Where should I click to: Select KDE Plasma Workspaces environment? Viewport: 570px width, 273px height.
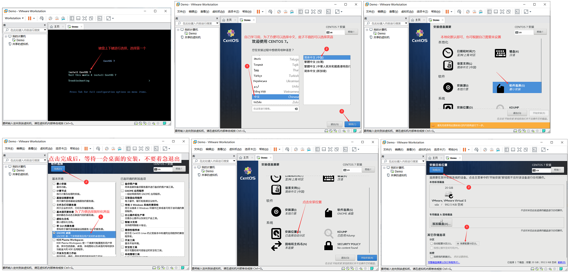tap(54, 240)
